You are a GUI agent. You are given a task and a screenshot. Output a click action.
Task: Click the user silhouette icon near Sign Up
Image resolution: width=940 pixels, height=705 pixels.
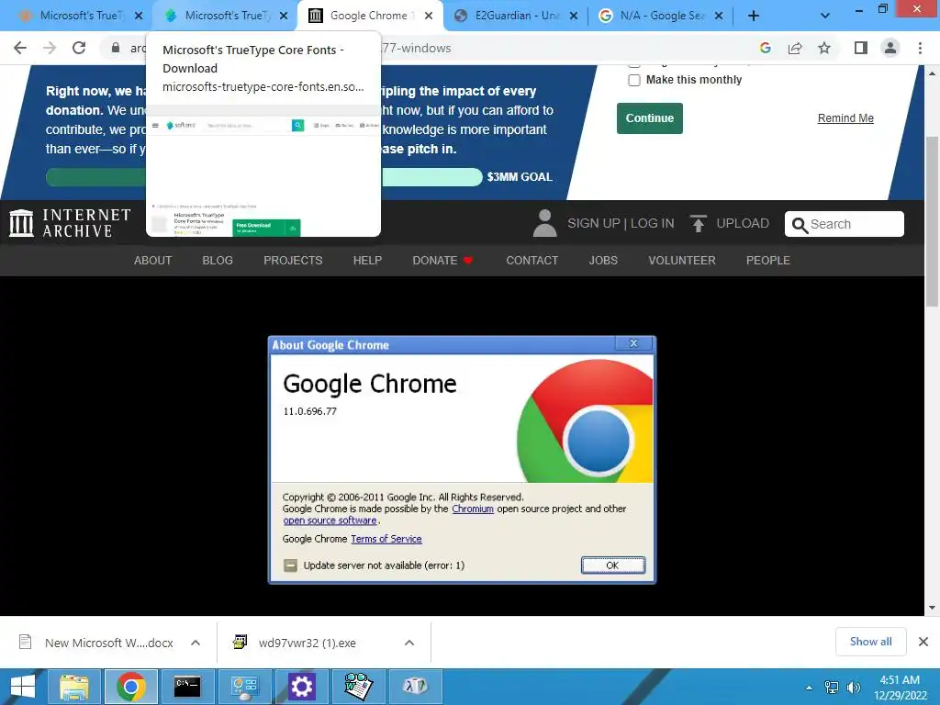tap(545, 223)
